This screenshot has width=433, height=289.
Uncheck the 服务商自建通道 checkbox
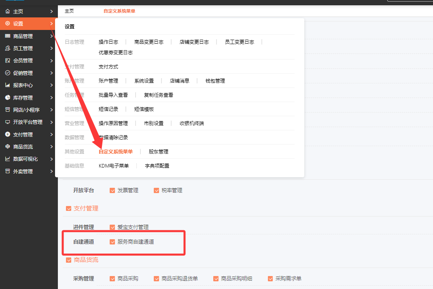point(112,242)
